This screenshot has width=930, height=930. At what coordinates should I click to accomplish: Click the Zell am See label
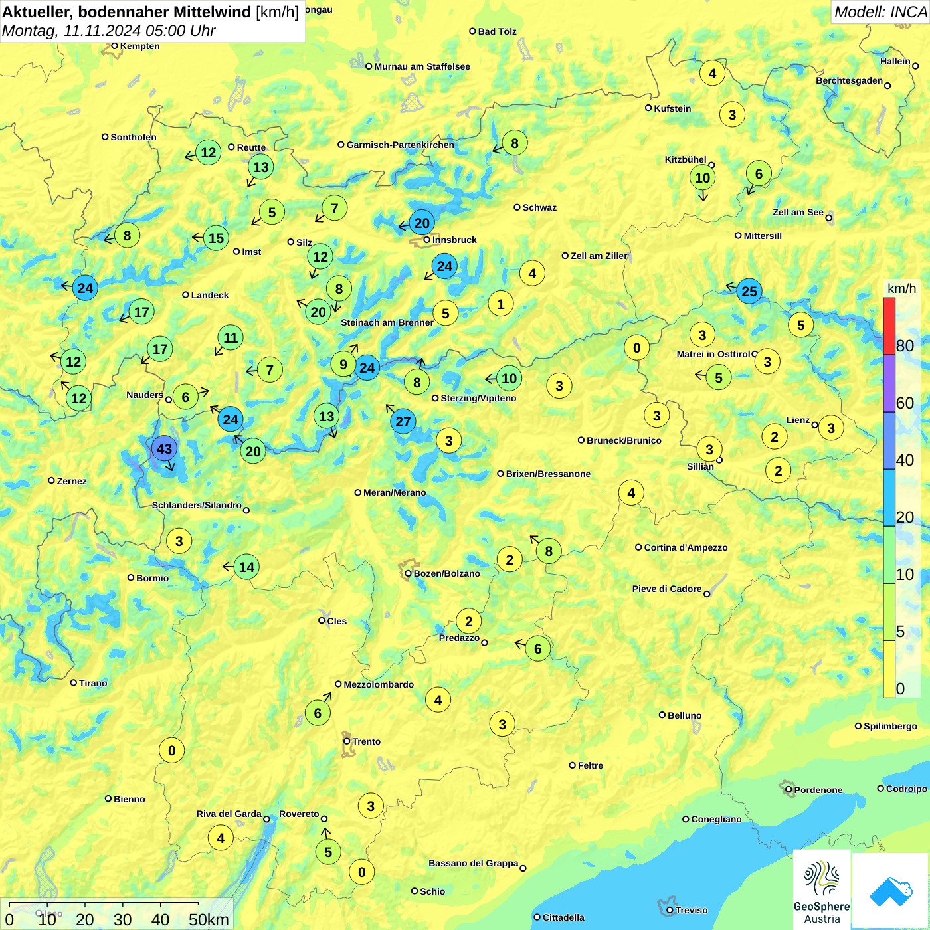(798, 212)
